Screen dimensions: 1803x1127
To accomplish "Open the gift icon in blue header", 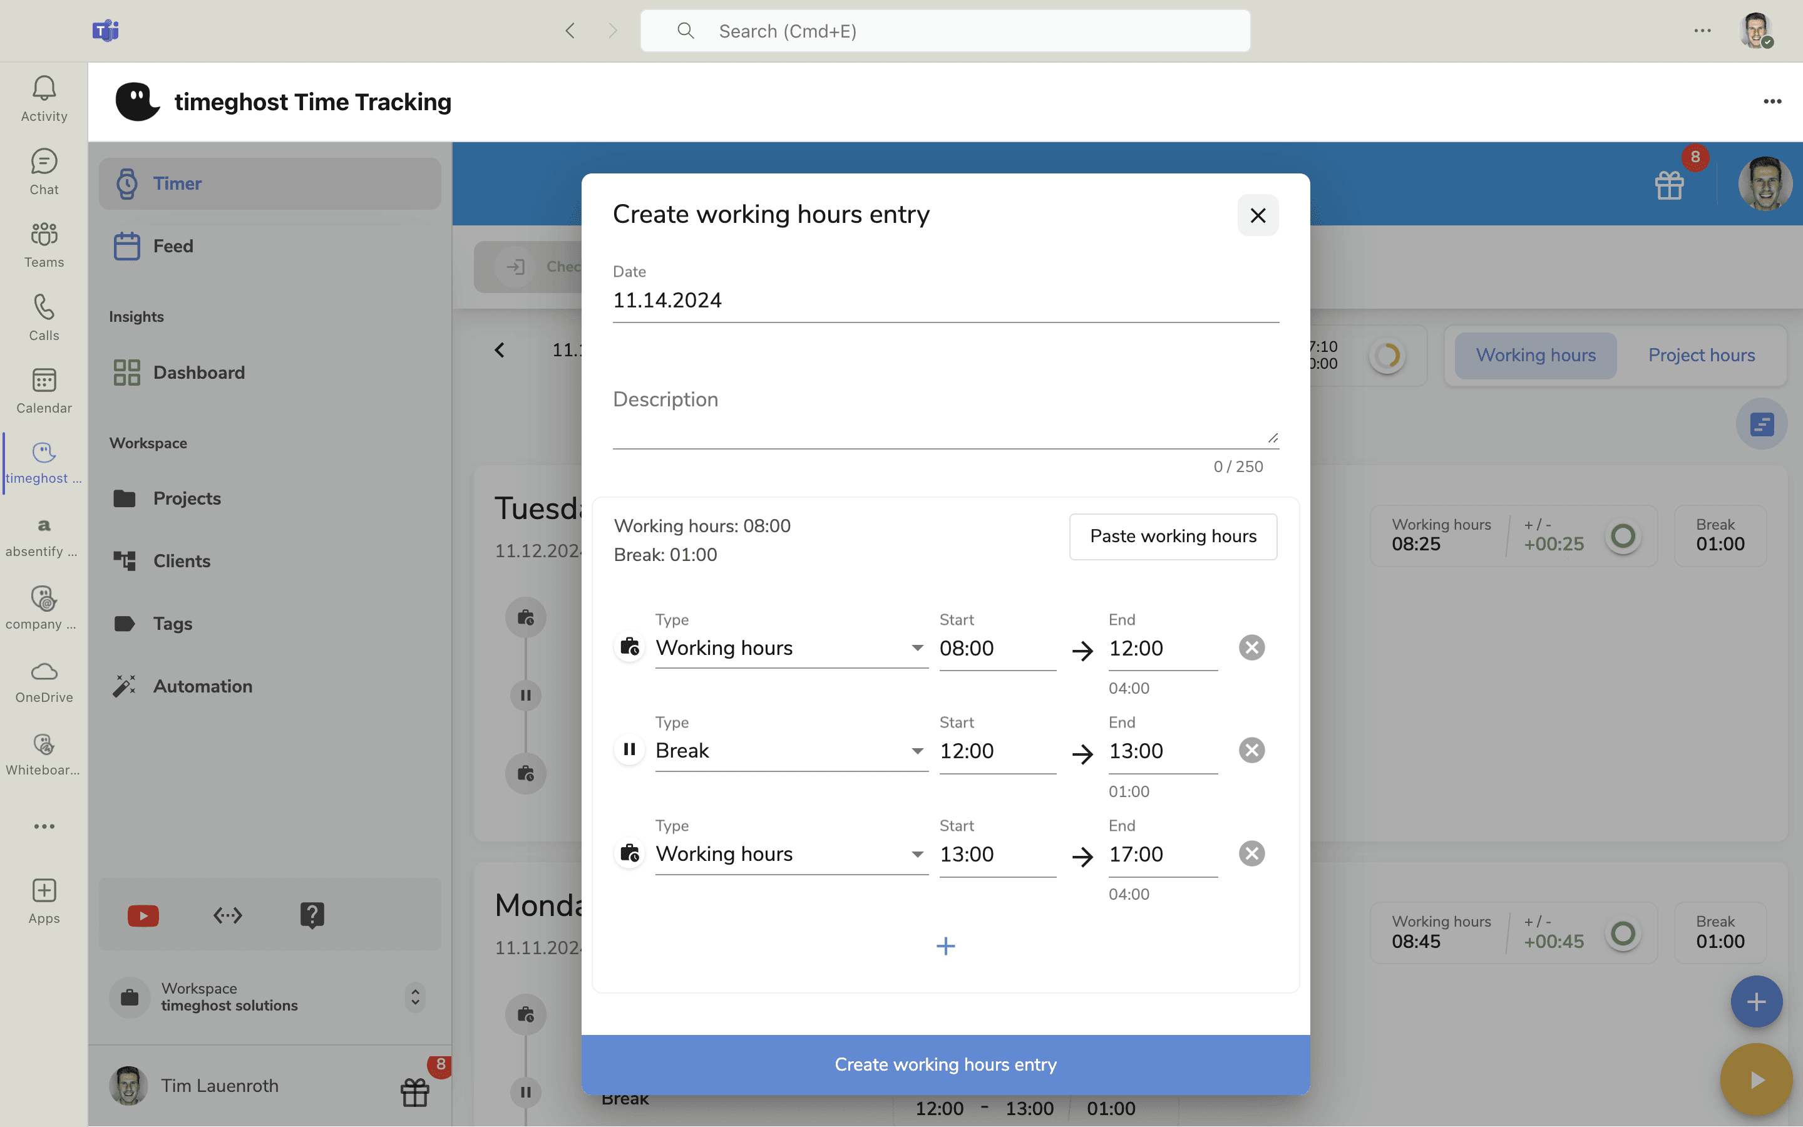I will [x=1670, y=185].
